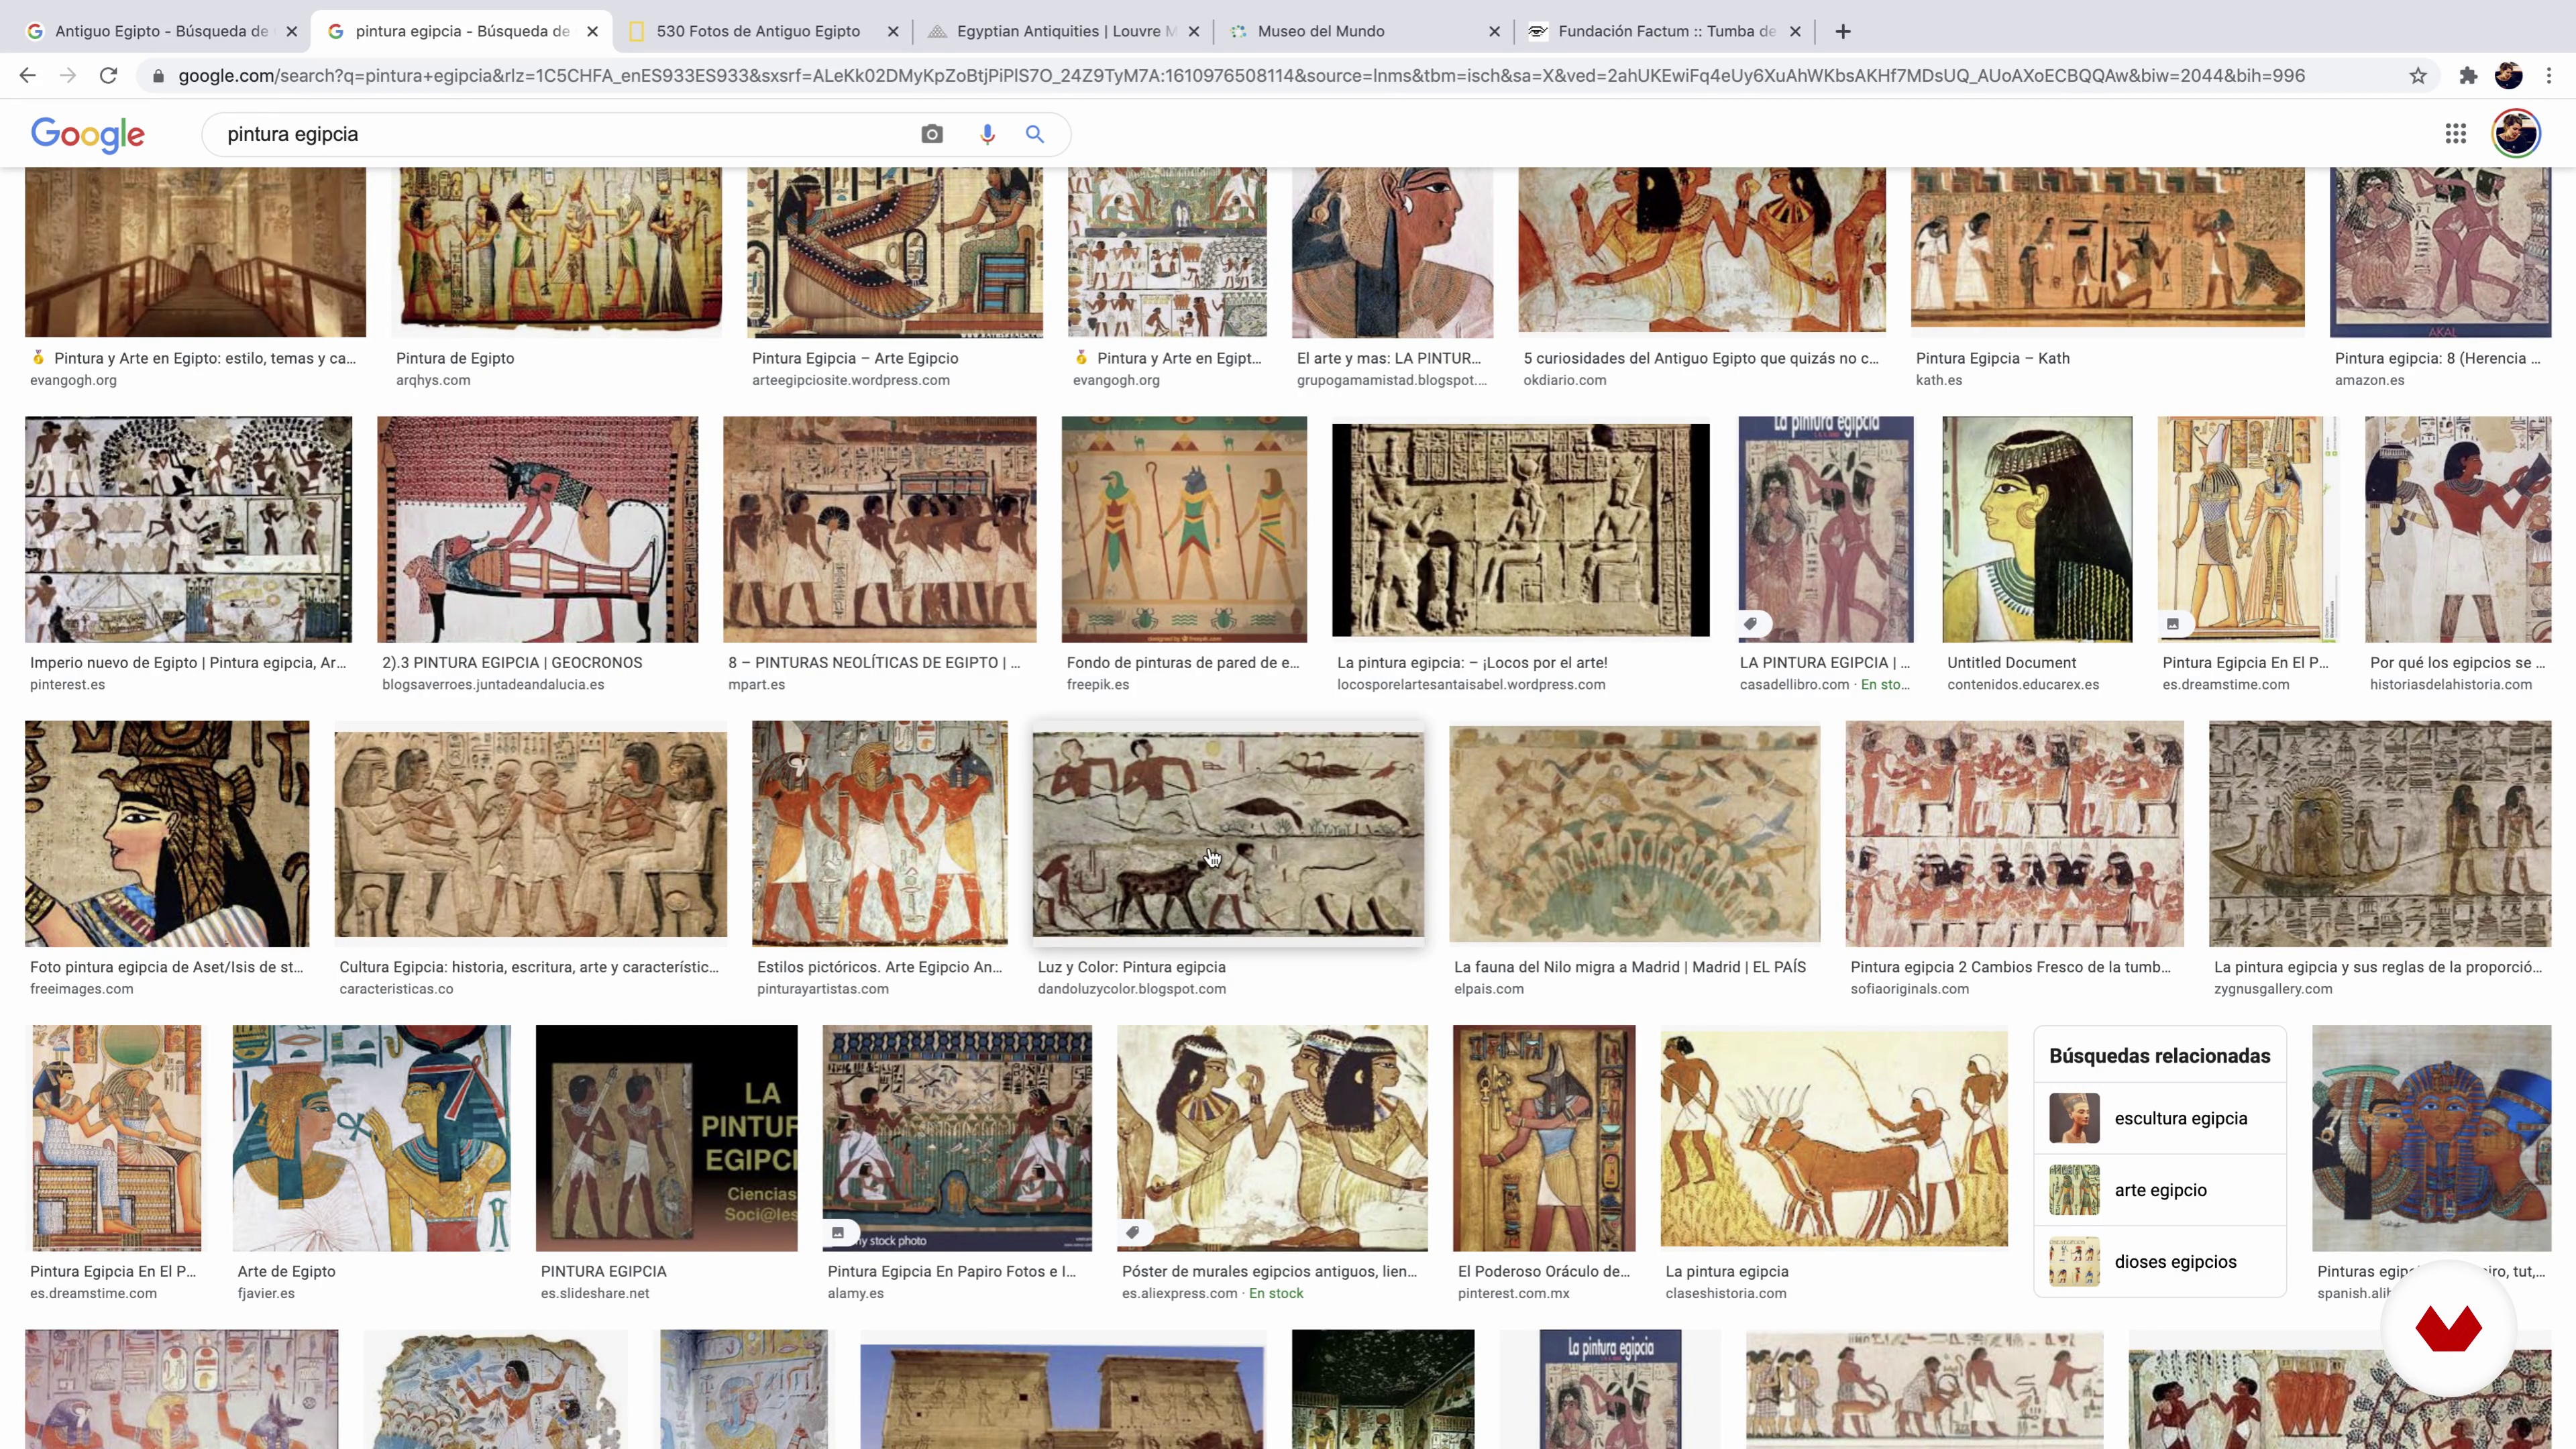Open zygnusgallery proportion rules thumbnail
2576x1449 pixels.
[x=2380, y=833]
